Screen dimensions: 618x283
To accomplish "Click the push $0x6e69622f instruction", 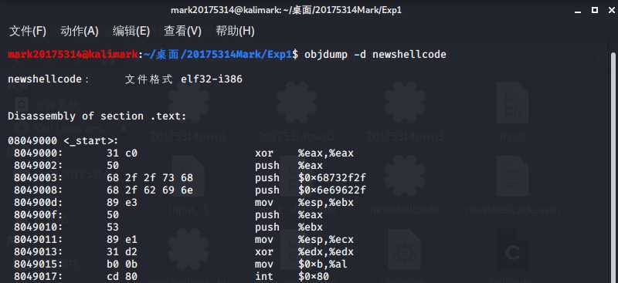I will [311, 190].
